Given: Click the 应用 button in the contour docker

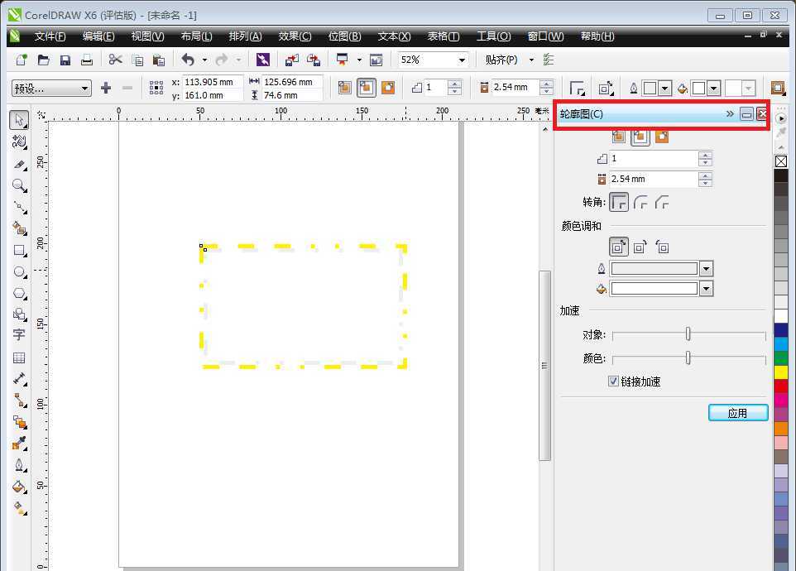Looking at the screenshot, I should (x=737, y=412).
